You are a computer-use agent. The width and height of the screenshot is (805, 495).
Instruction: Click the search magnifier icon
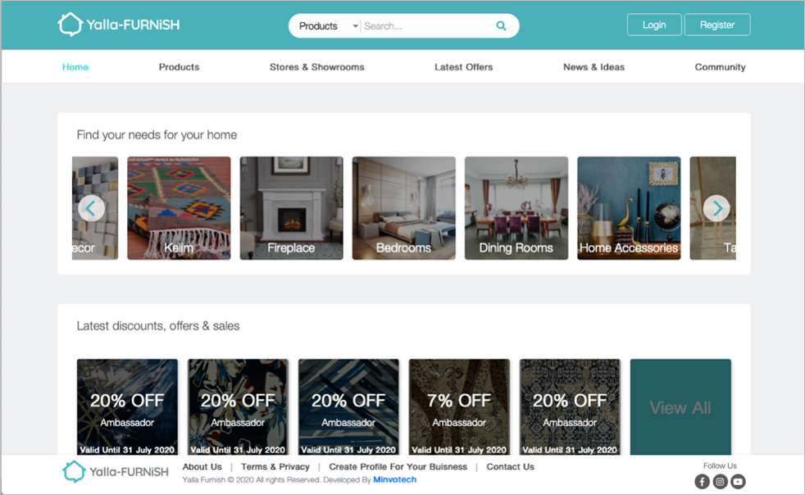coord(501,25)
